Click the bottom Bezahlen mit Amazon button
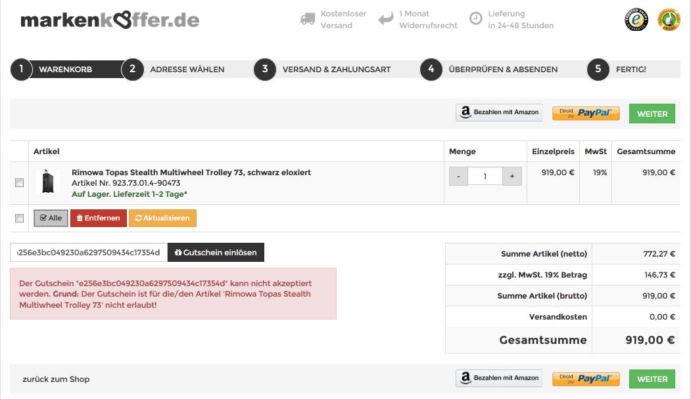The width and height of the screenshot is (691, 399). pyautogui.click(x=499, y=378)
